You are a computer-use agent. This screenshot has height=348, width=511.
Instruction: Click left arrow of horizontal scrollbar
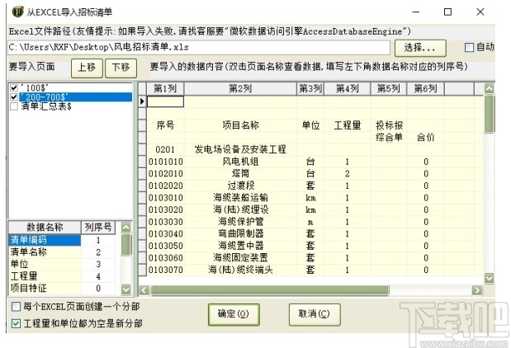144,290
